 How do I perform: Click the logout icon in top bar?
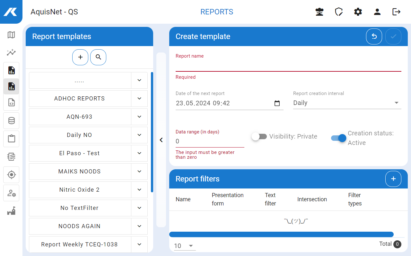[397, 12]
